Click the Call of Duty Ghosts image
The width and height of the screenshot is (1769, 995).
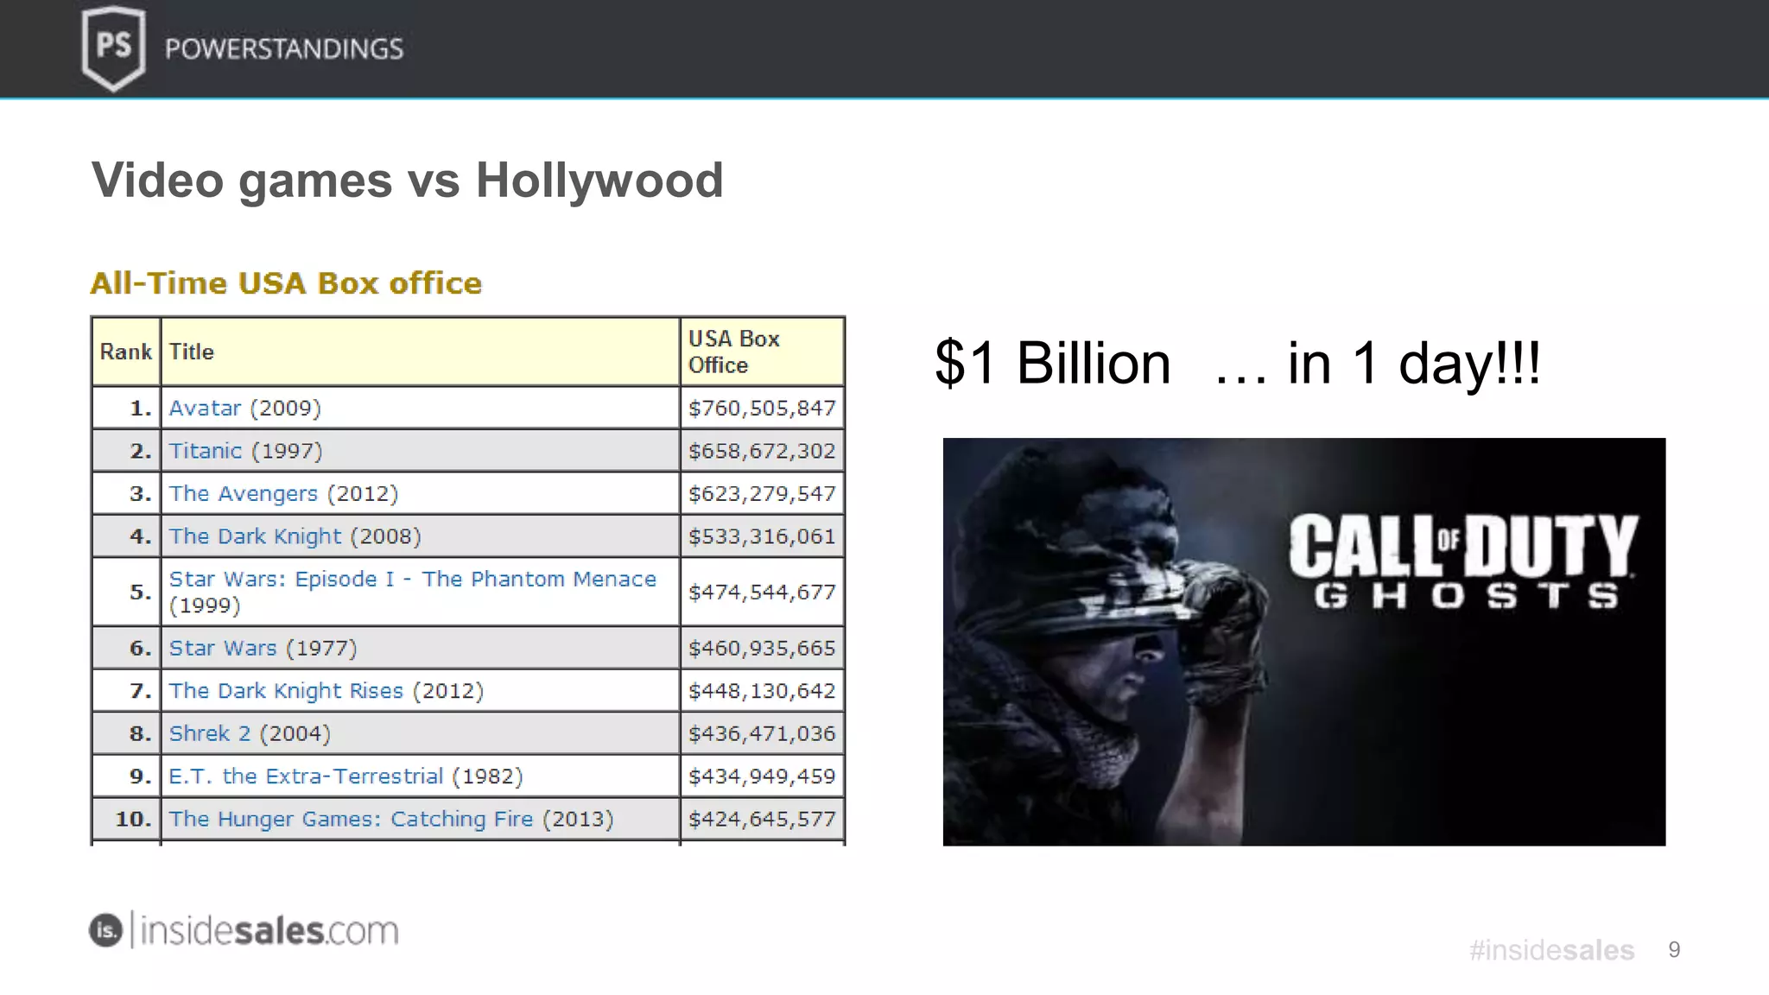(x=1303, y=642)
